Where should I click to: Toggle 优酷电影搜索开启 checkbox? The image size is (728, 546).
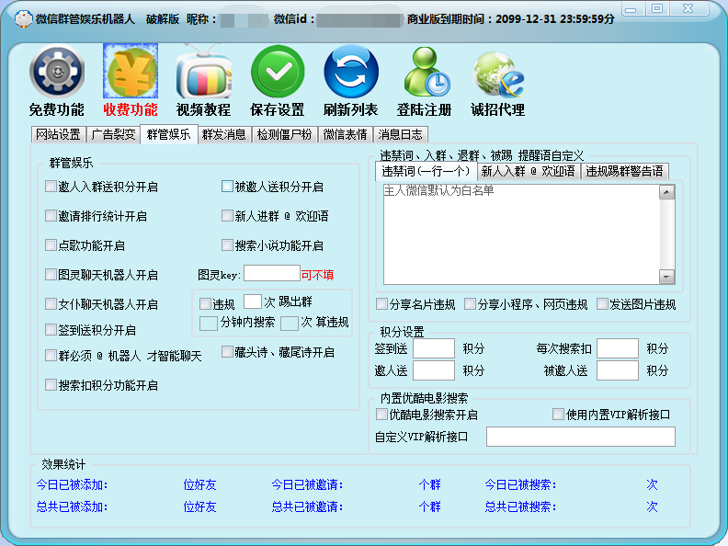pos(381,415)
